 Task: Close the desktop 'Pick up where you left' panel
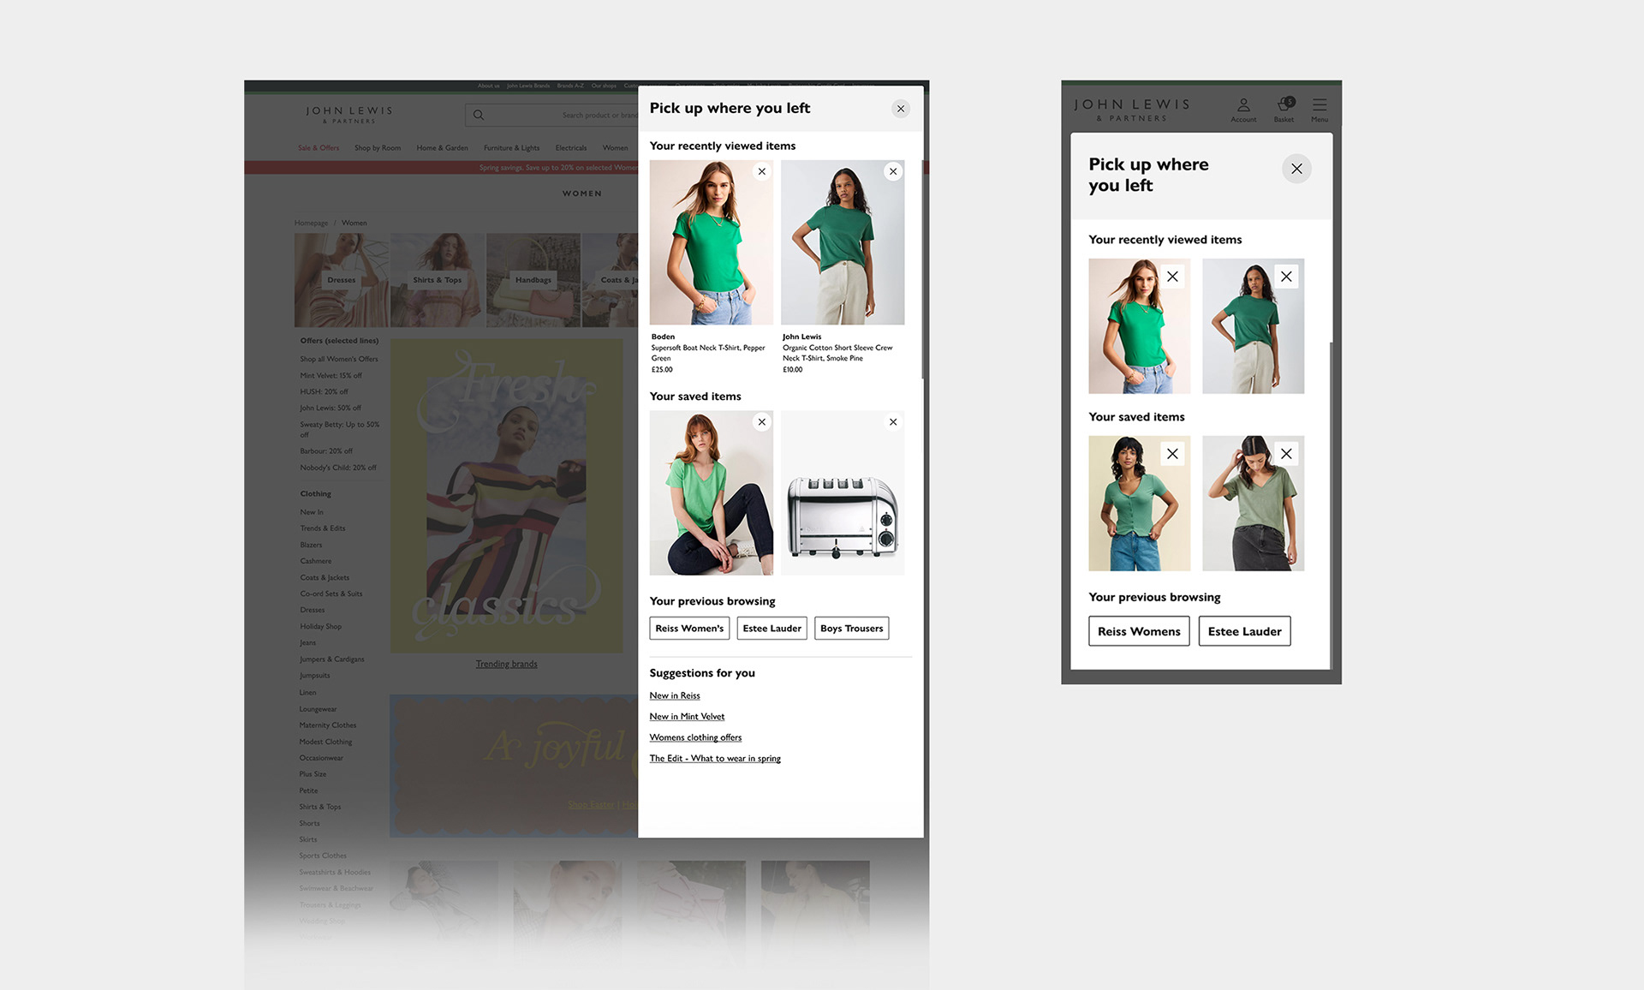coord(900,109)
